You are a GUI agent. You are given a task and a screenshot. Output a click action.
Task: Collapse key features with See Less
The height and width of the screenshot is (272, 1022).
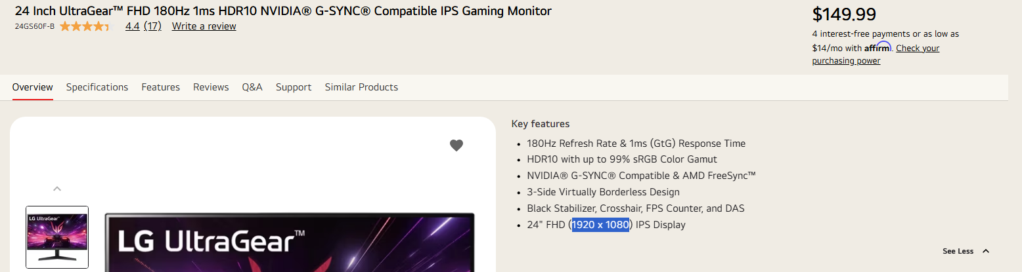[966, 251]
